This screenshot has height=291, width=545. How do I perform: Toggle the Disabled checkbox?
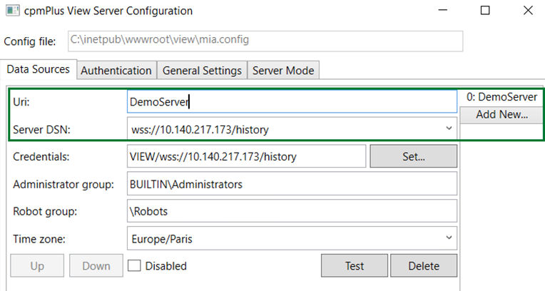[x=134, y=266]
